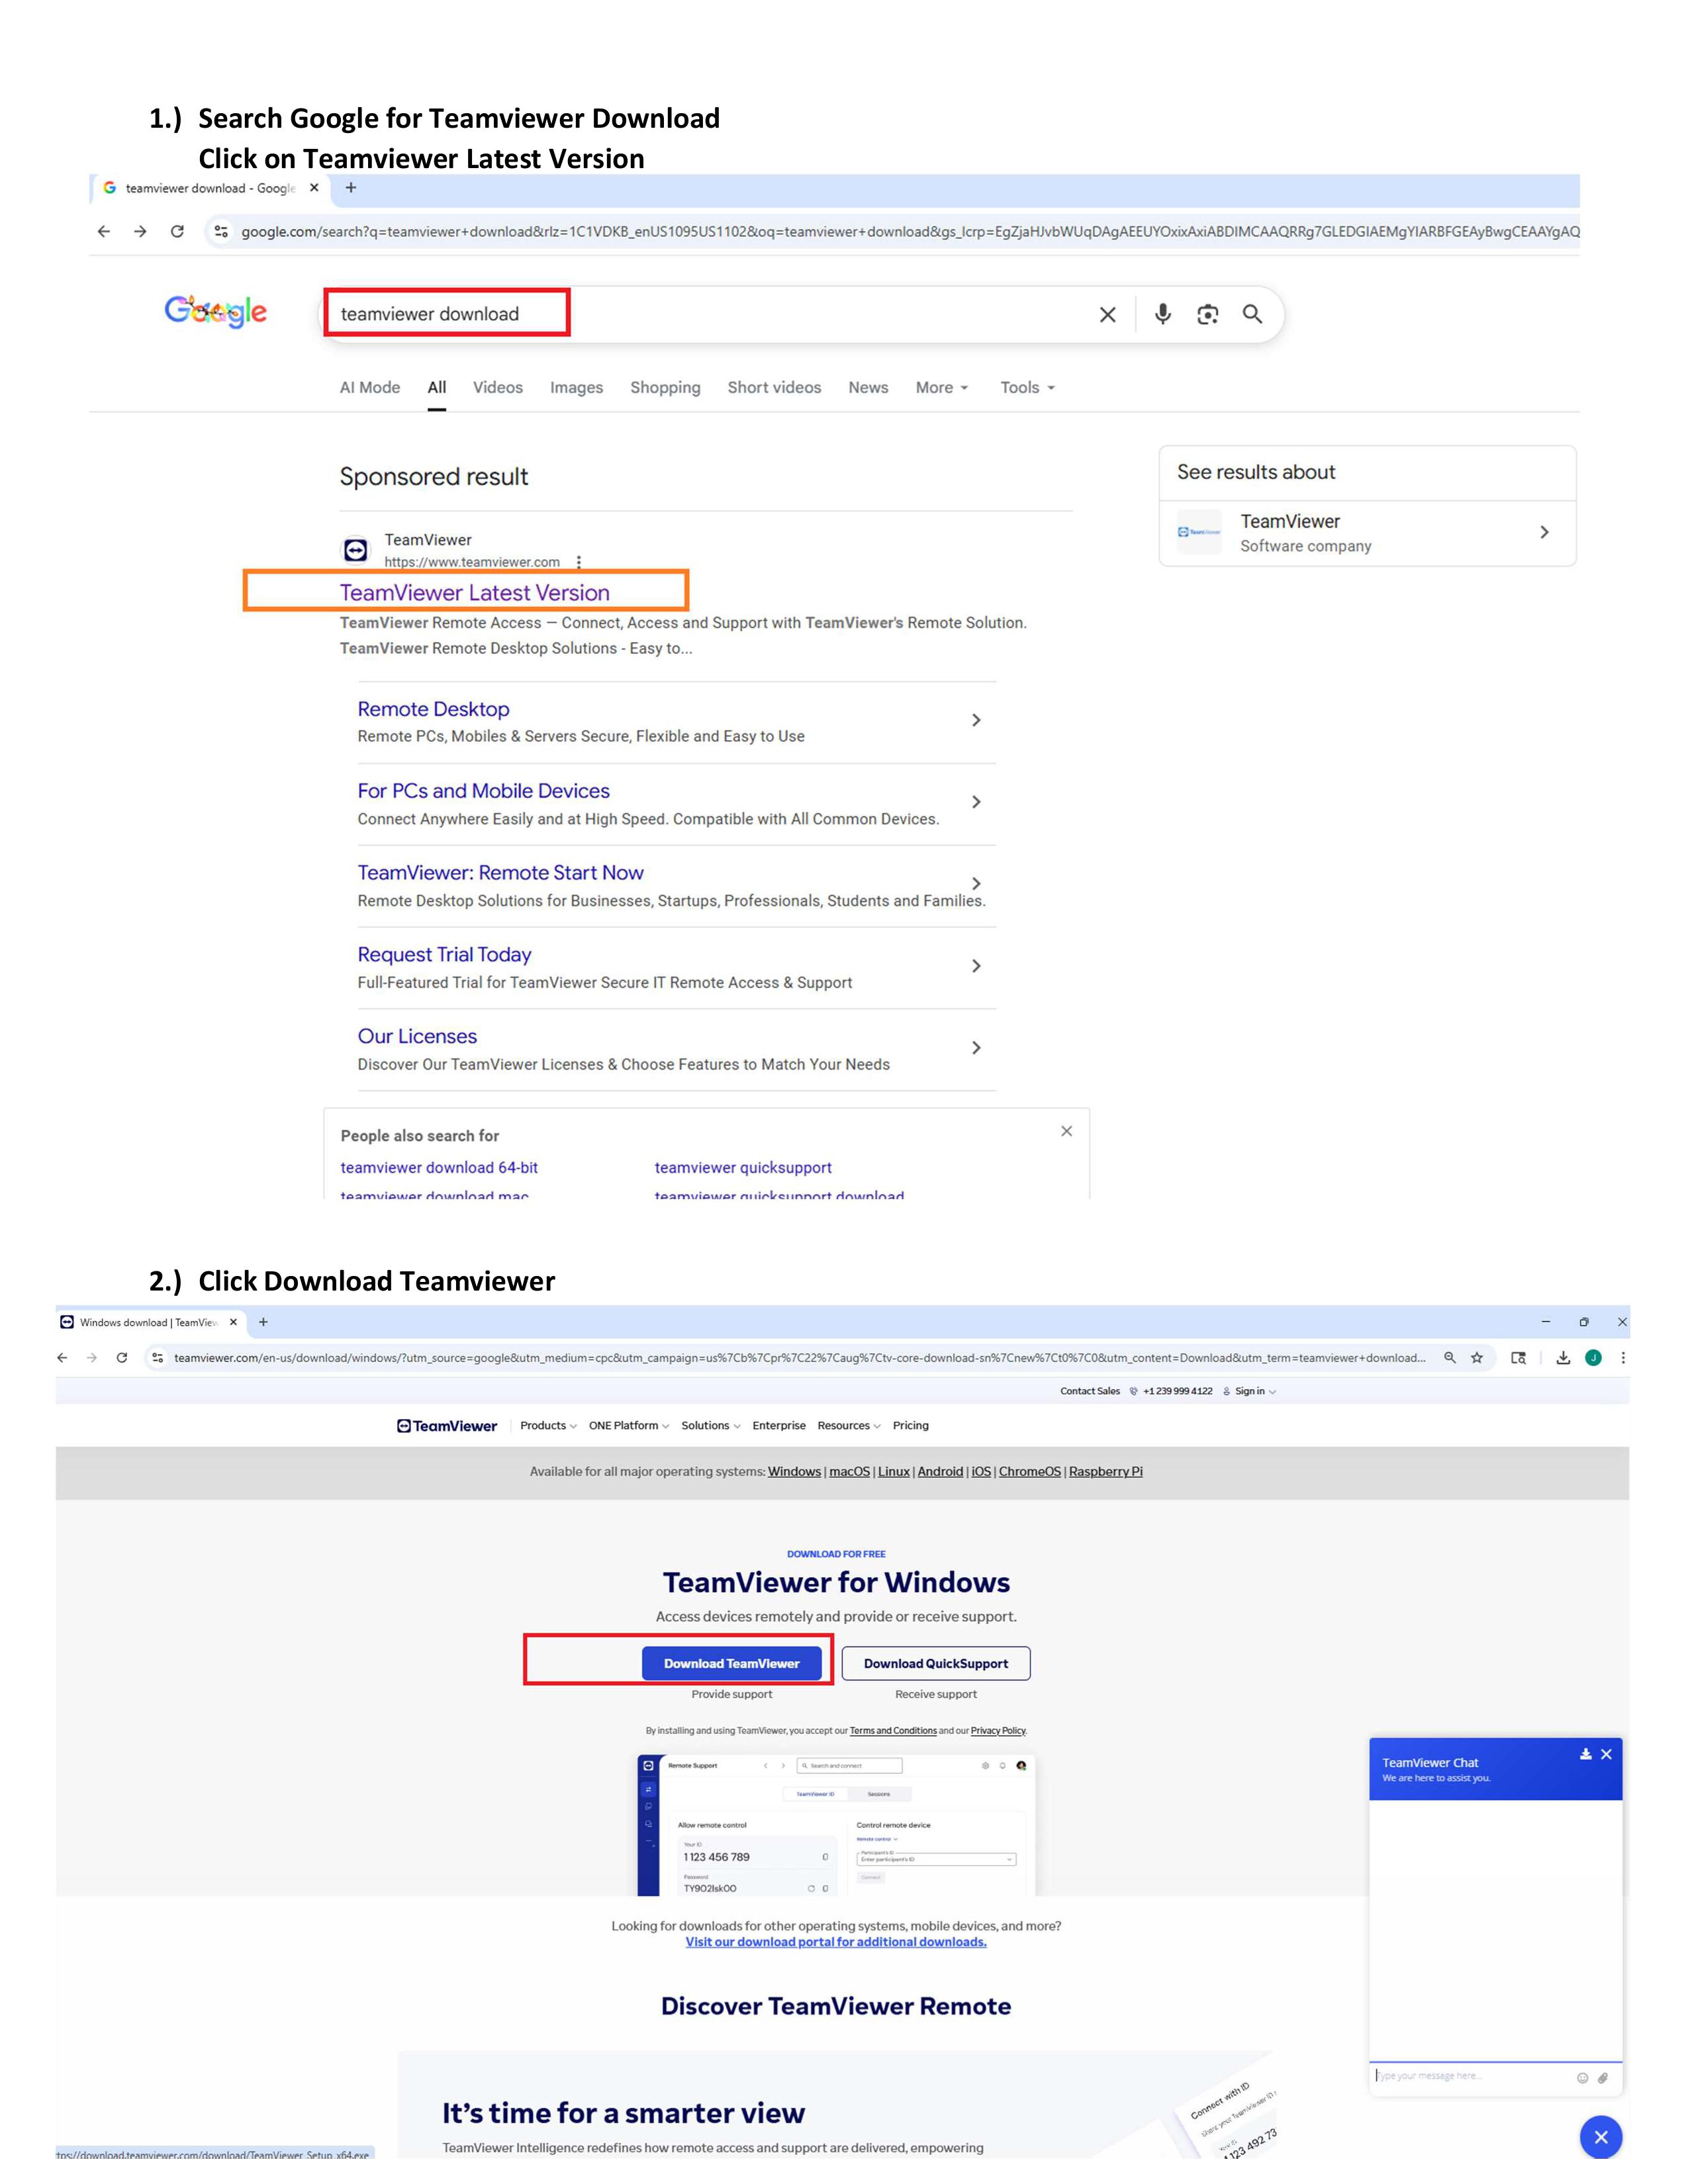Expand the More search filter dropdown
1688x2184 pixels.
pyautogui.click(x=941, y=387)
